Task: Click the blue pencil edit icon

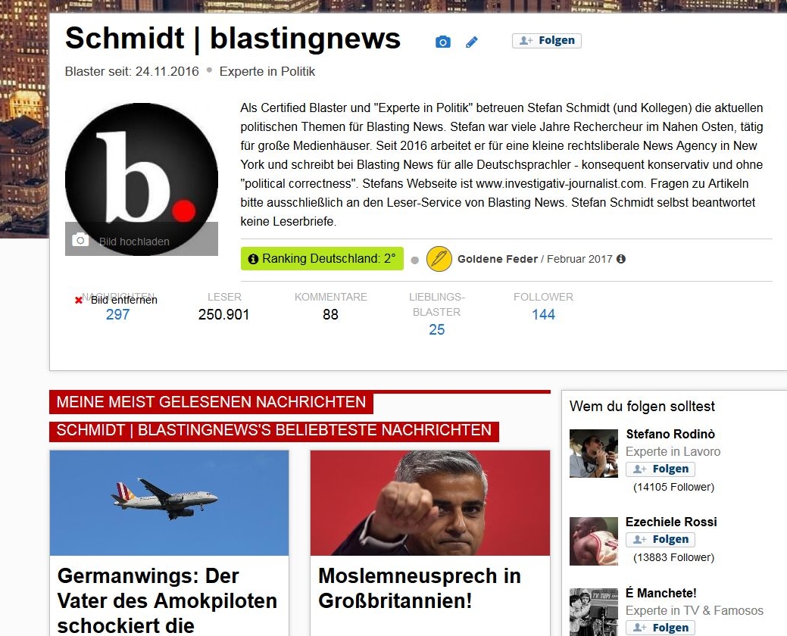Action: 472,42
